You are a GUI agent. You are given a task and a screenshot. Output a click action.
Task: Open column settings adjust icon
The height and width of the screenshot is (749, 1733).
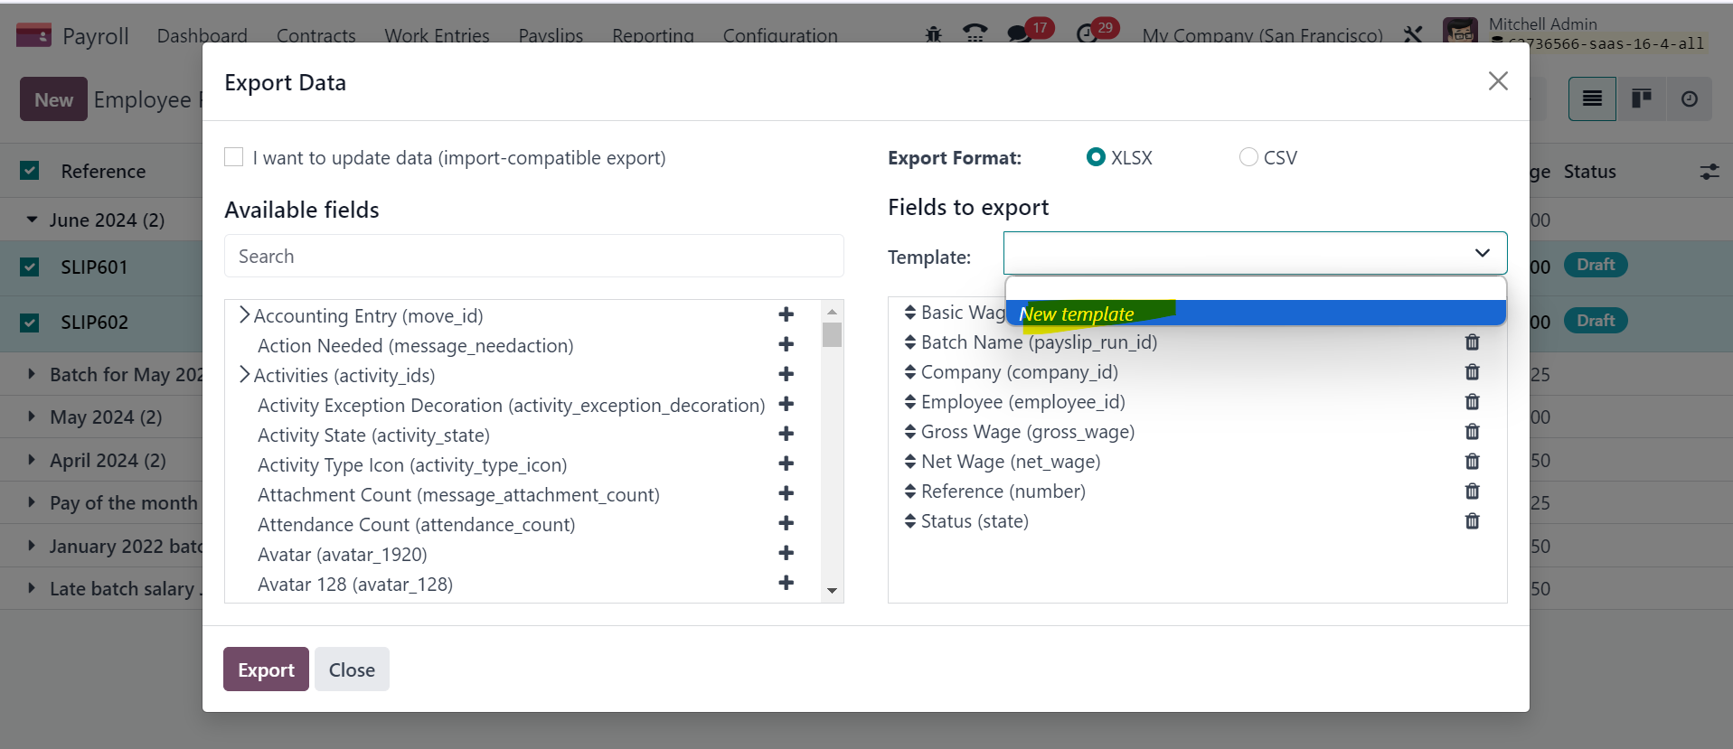pos(1709,171)
